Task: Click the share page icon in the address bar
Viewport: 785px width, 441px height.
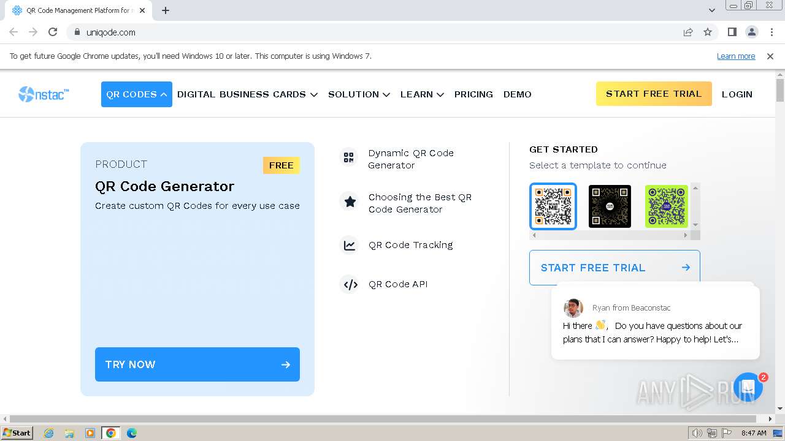Action: (x=688, y=32)
